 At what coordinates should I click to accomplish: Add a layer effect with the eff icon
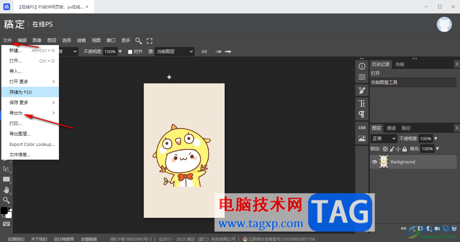[412, 228]
